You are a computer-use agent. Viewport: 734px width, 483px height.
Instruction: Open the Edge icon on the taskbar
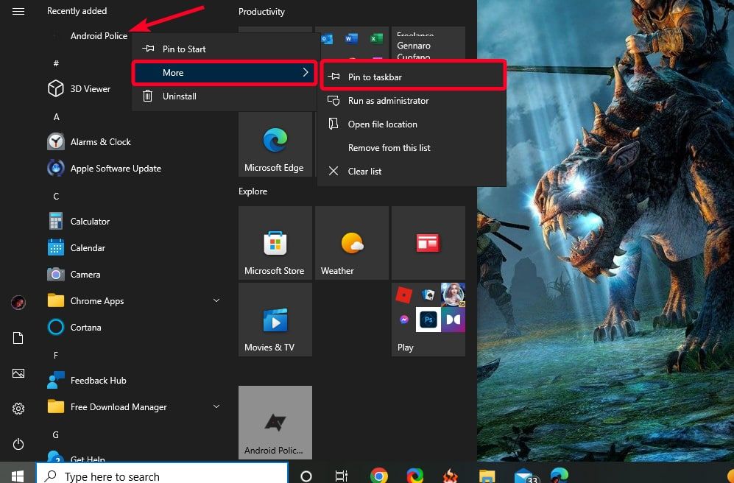tap(560, 476)
